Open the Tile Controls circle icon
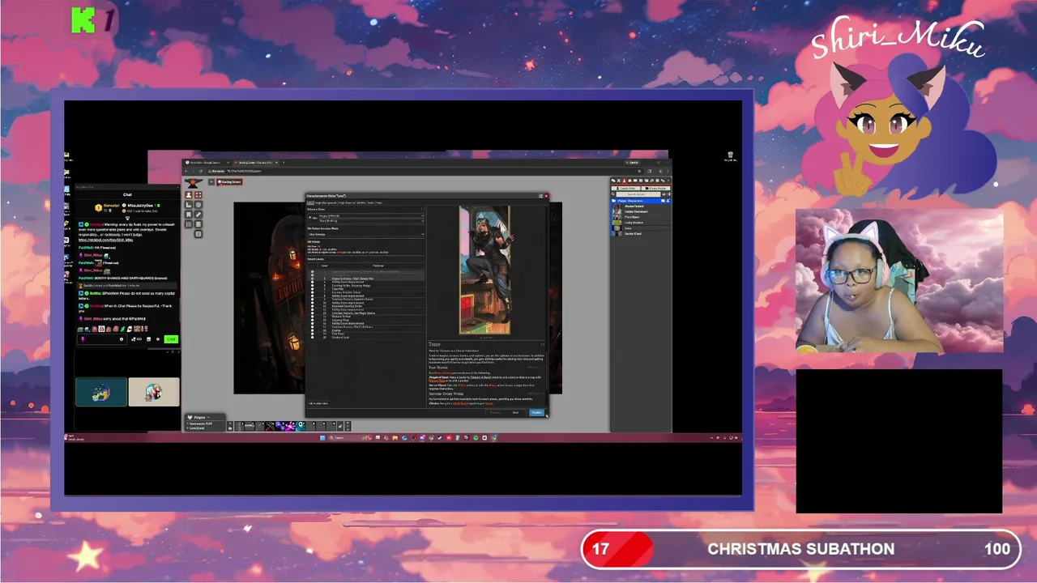 click(x=198, y=205)
